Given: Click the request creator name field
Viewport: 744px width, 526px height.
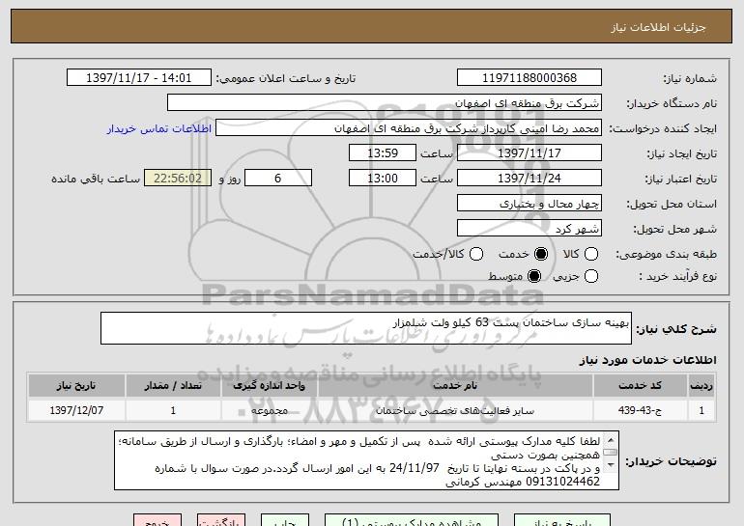Looking at the screenshot, I should tap(409, 128).
